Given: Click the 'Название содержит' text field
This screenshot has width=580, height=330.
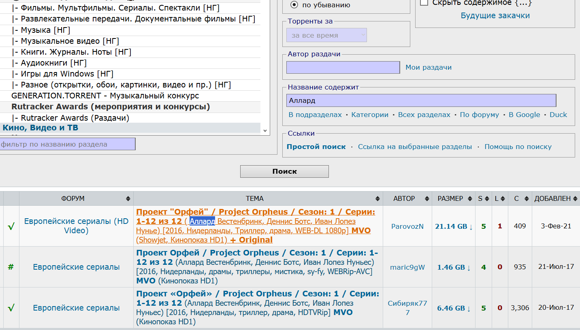Looking at the screenshot, I should [421, 100].
